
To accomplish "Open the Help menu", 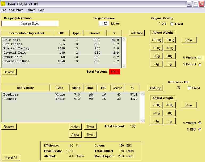I will pyautogui.click(x=41, y=10).
